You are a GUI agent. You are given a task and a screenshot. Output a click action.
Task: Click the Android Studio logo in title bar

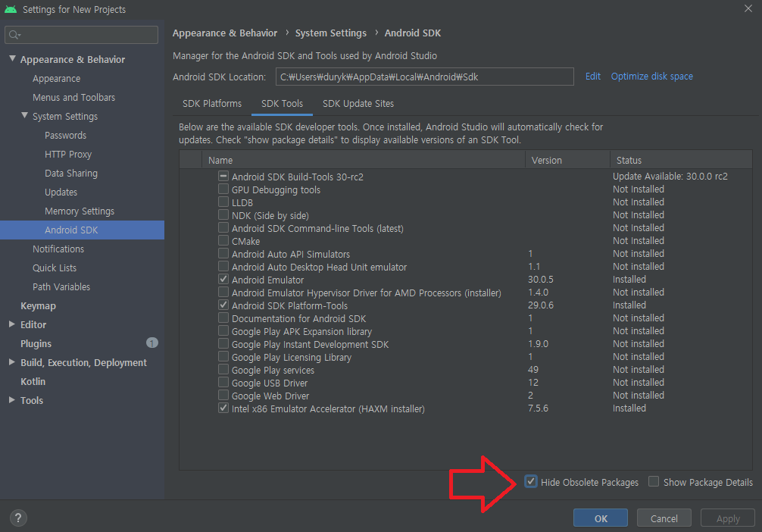click(x=11, y=9)
